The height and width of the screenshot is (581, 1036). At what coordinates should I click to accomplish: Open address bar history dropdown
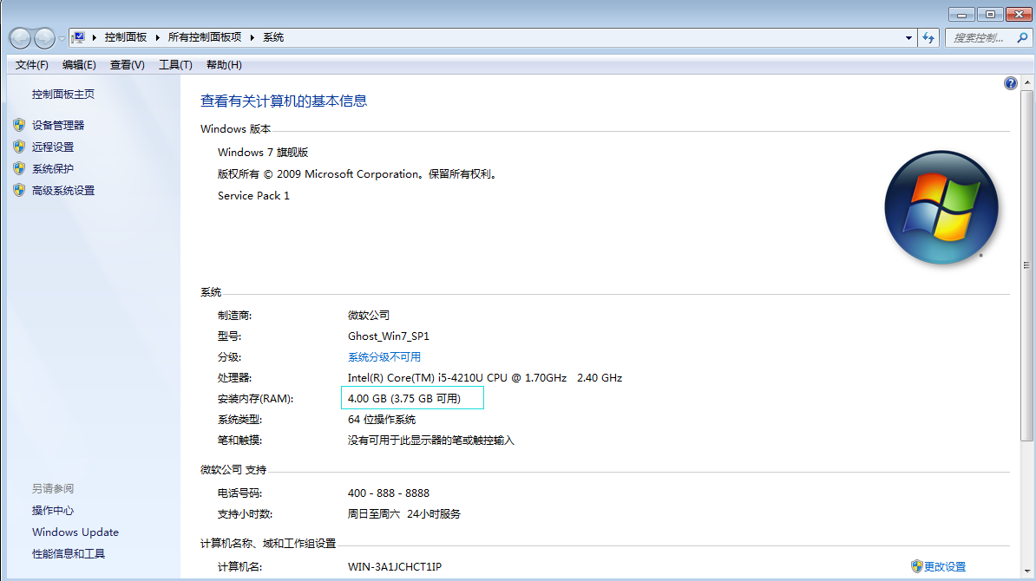(908, 37)
